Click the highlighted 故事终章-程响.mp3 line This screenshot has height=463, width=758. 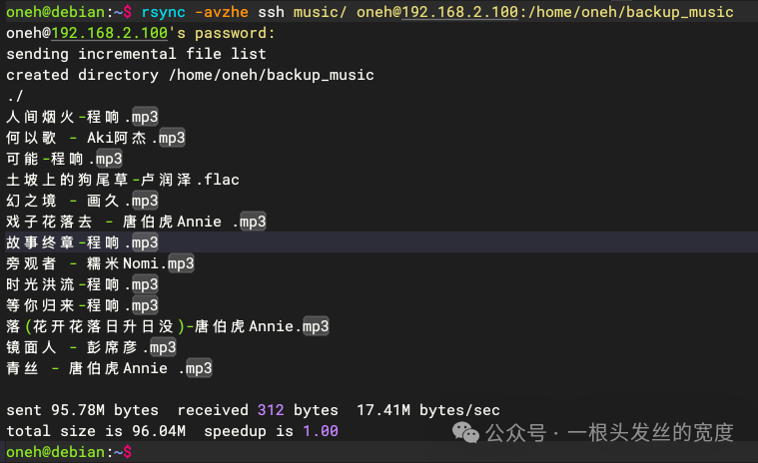click(82, 242)
